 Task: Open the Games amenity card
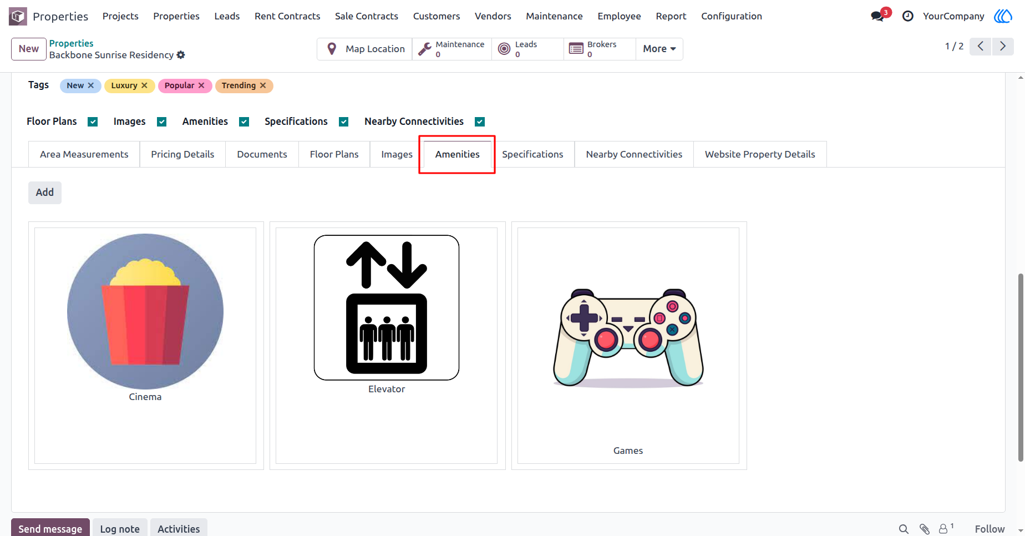(628, 346)
